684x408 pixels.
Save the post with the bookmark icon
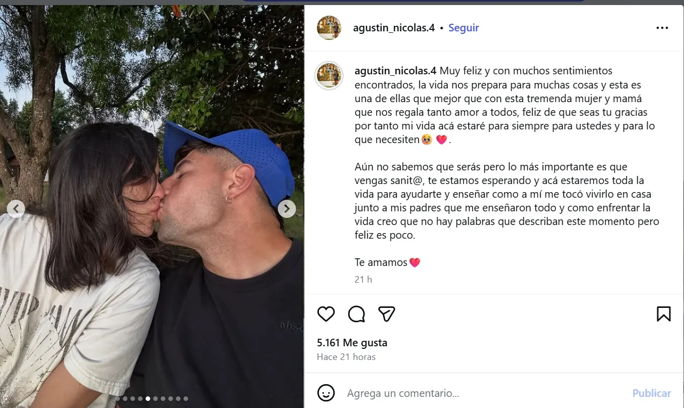click(663, 314)
